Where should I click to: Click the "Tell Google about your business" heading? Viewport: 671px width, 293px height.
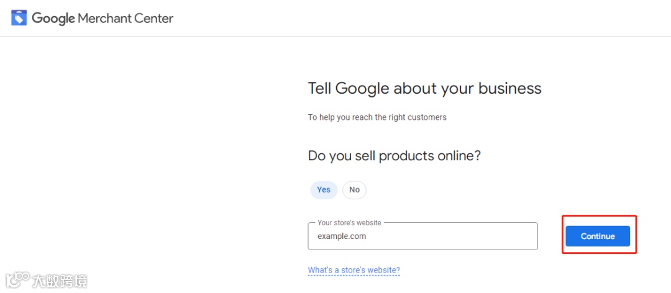[424, 88]
